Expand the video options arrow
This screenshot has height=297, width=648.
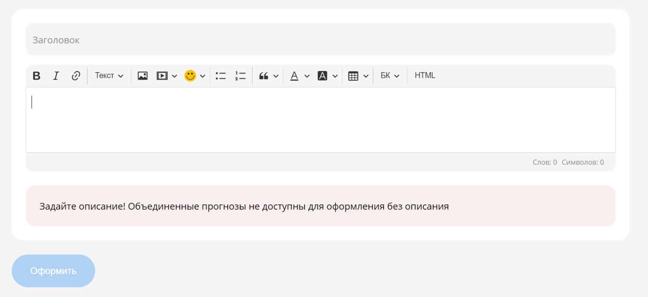[175, 76]
